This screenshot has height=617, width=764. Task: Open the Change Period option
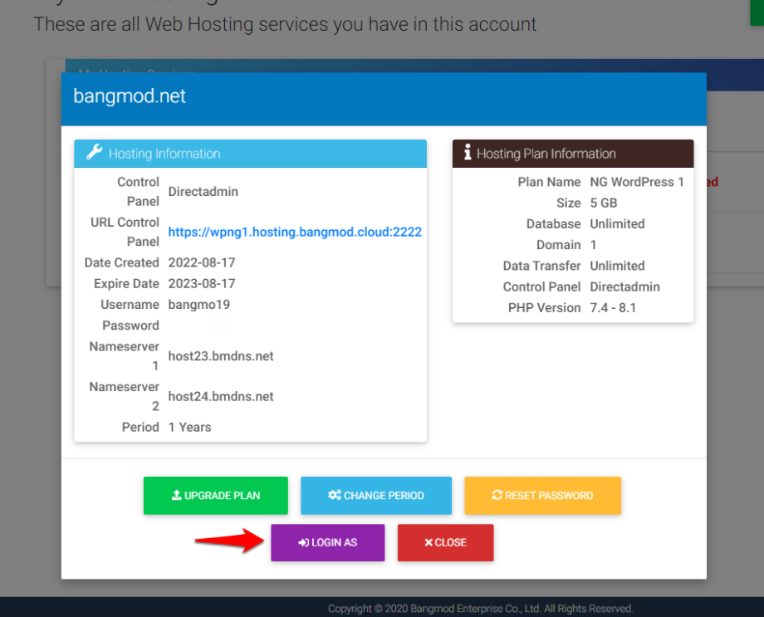coord(376,496)
